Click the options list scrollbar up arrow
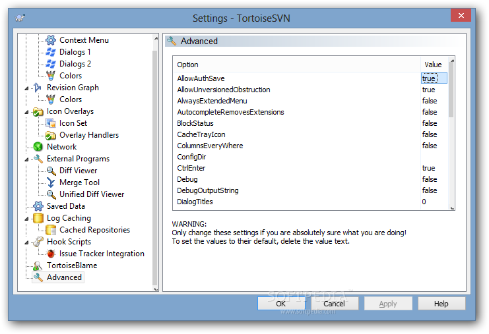489x334 pixels. click(451, 60)
